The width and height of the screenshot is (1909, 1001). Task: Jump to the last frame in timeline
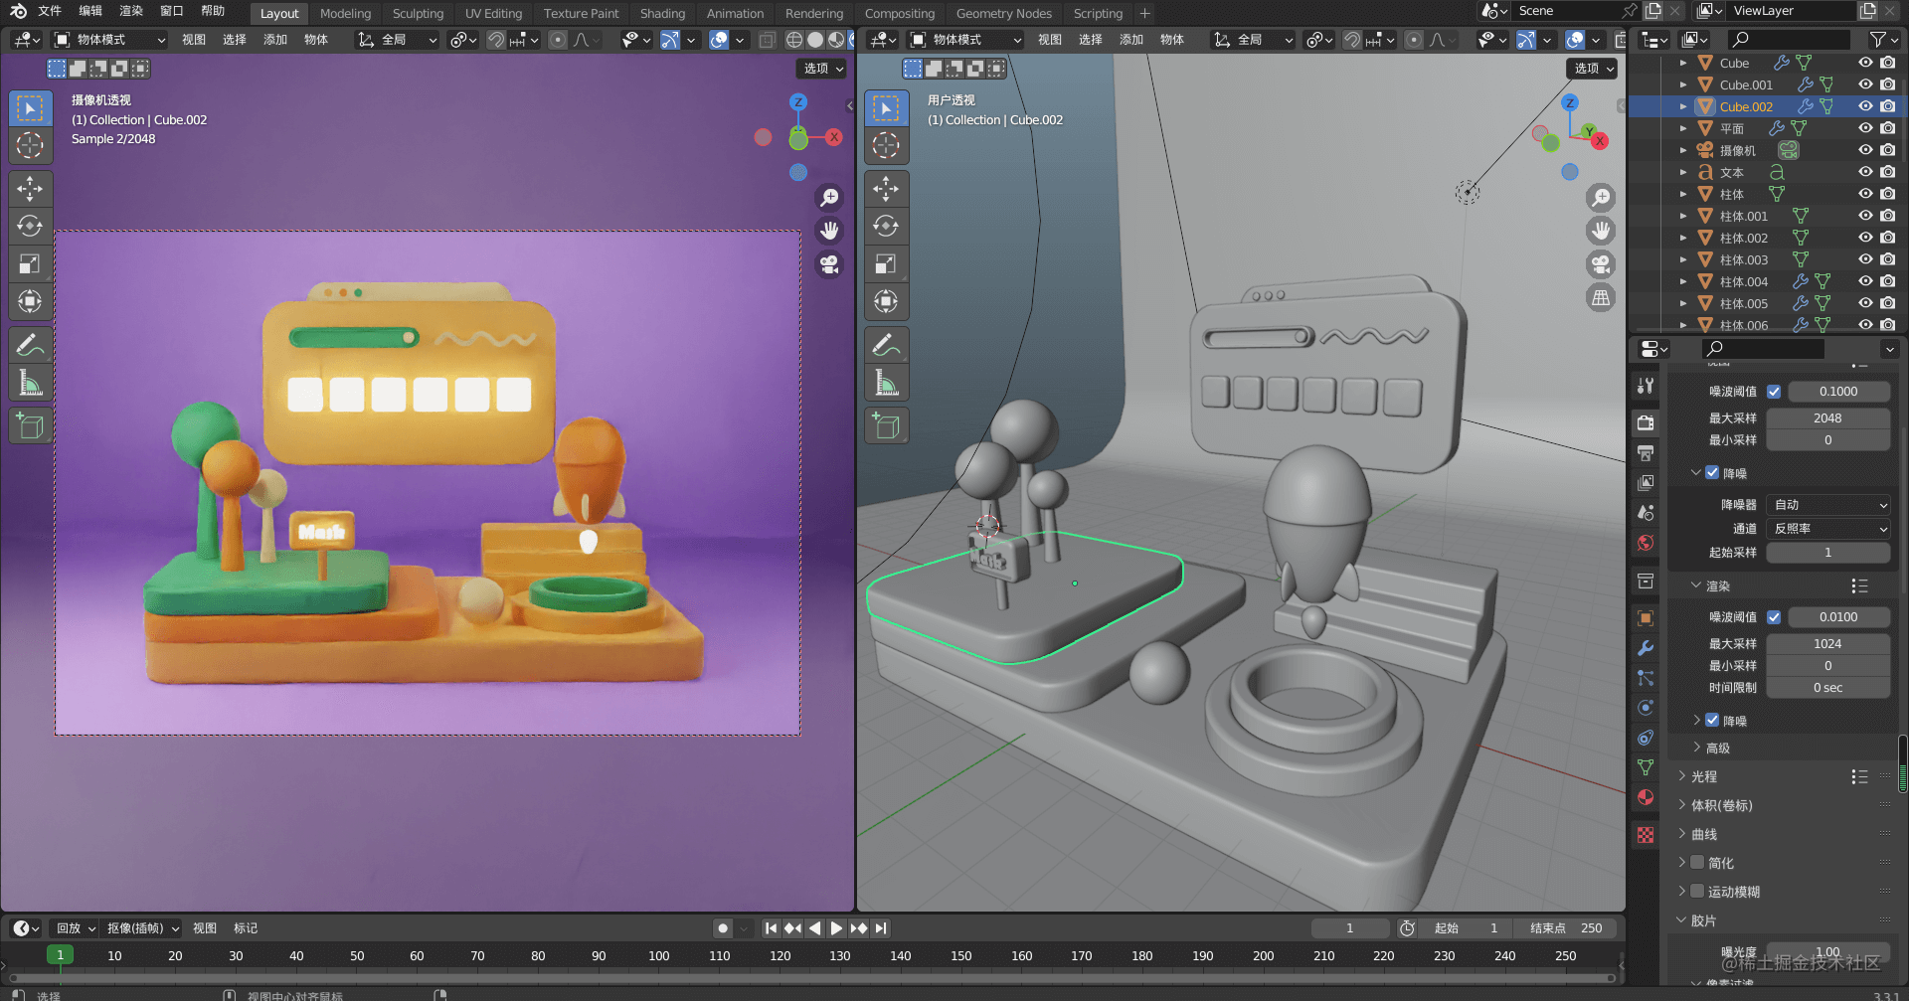coord(882,928)
